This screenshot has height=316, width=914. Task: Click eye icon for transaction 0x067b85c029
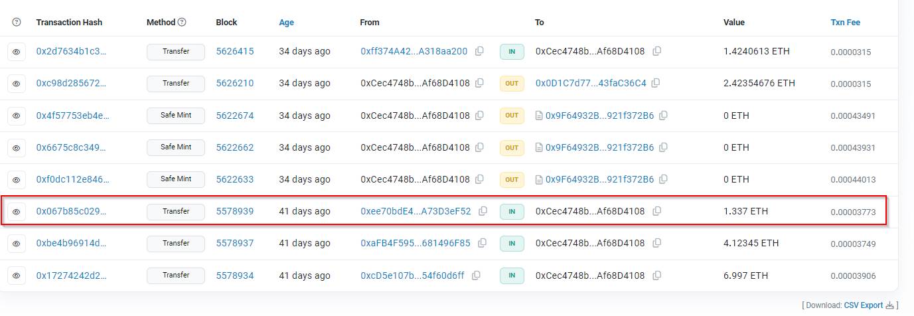tap(17, 212)
